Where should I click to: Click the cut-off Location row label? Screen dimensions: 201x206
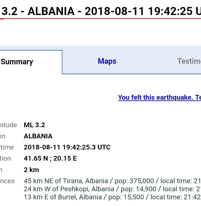pos(5,158)
